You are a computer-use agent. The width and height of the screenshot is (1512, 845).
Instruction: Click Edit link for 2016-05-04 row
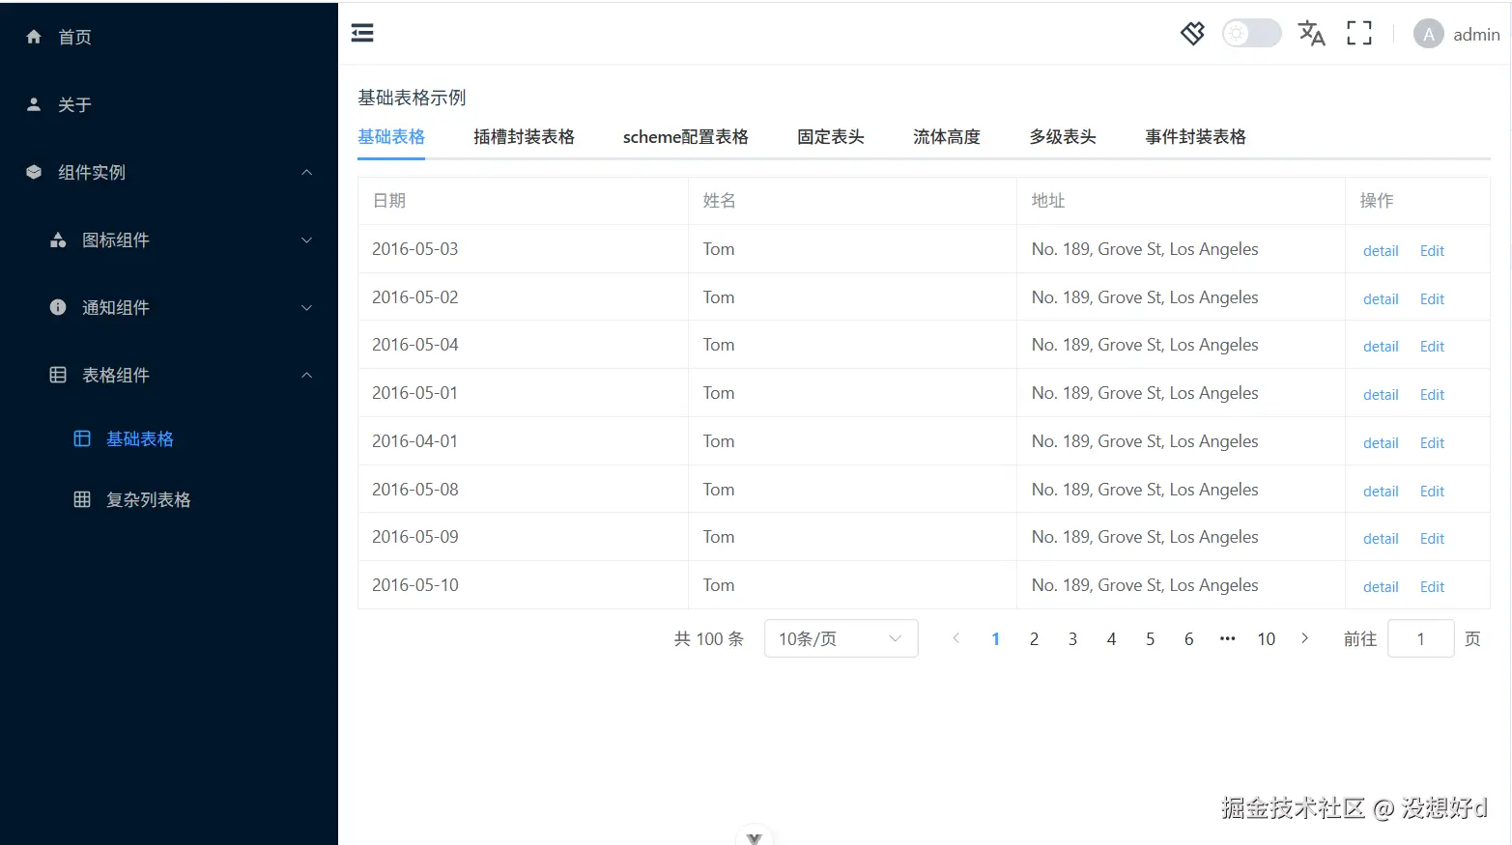1432,347
